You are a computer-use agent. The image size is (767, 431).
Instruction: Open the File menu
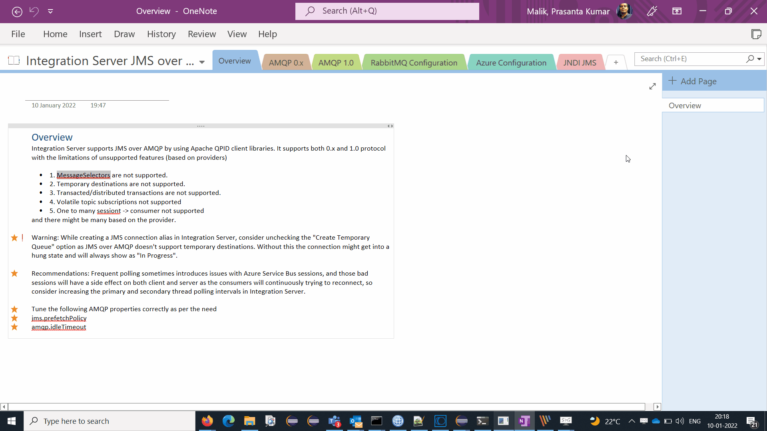click(x=18, y=34)
